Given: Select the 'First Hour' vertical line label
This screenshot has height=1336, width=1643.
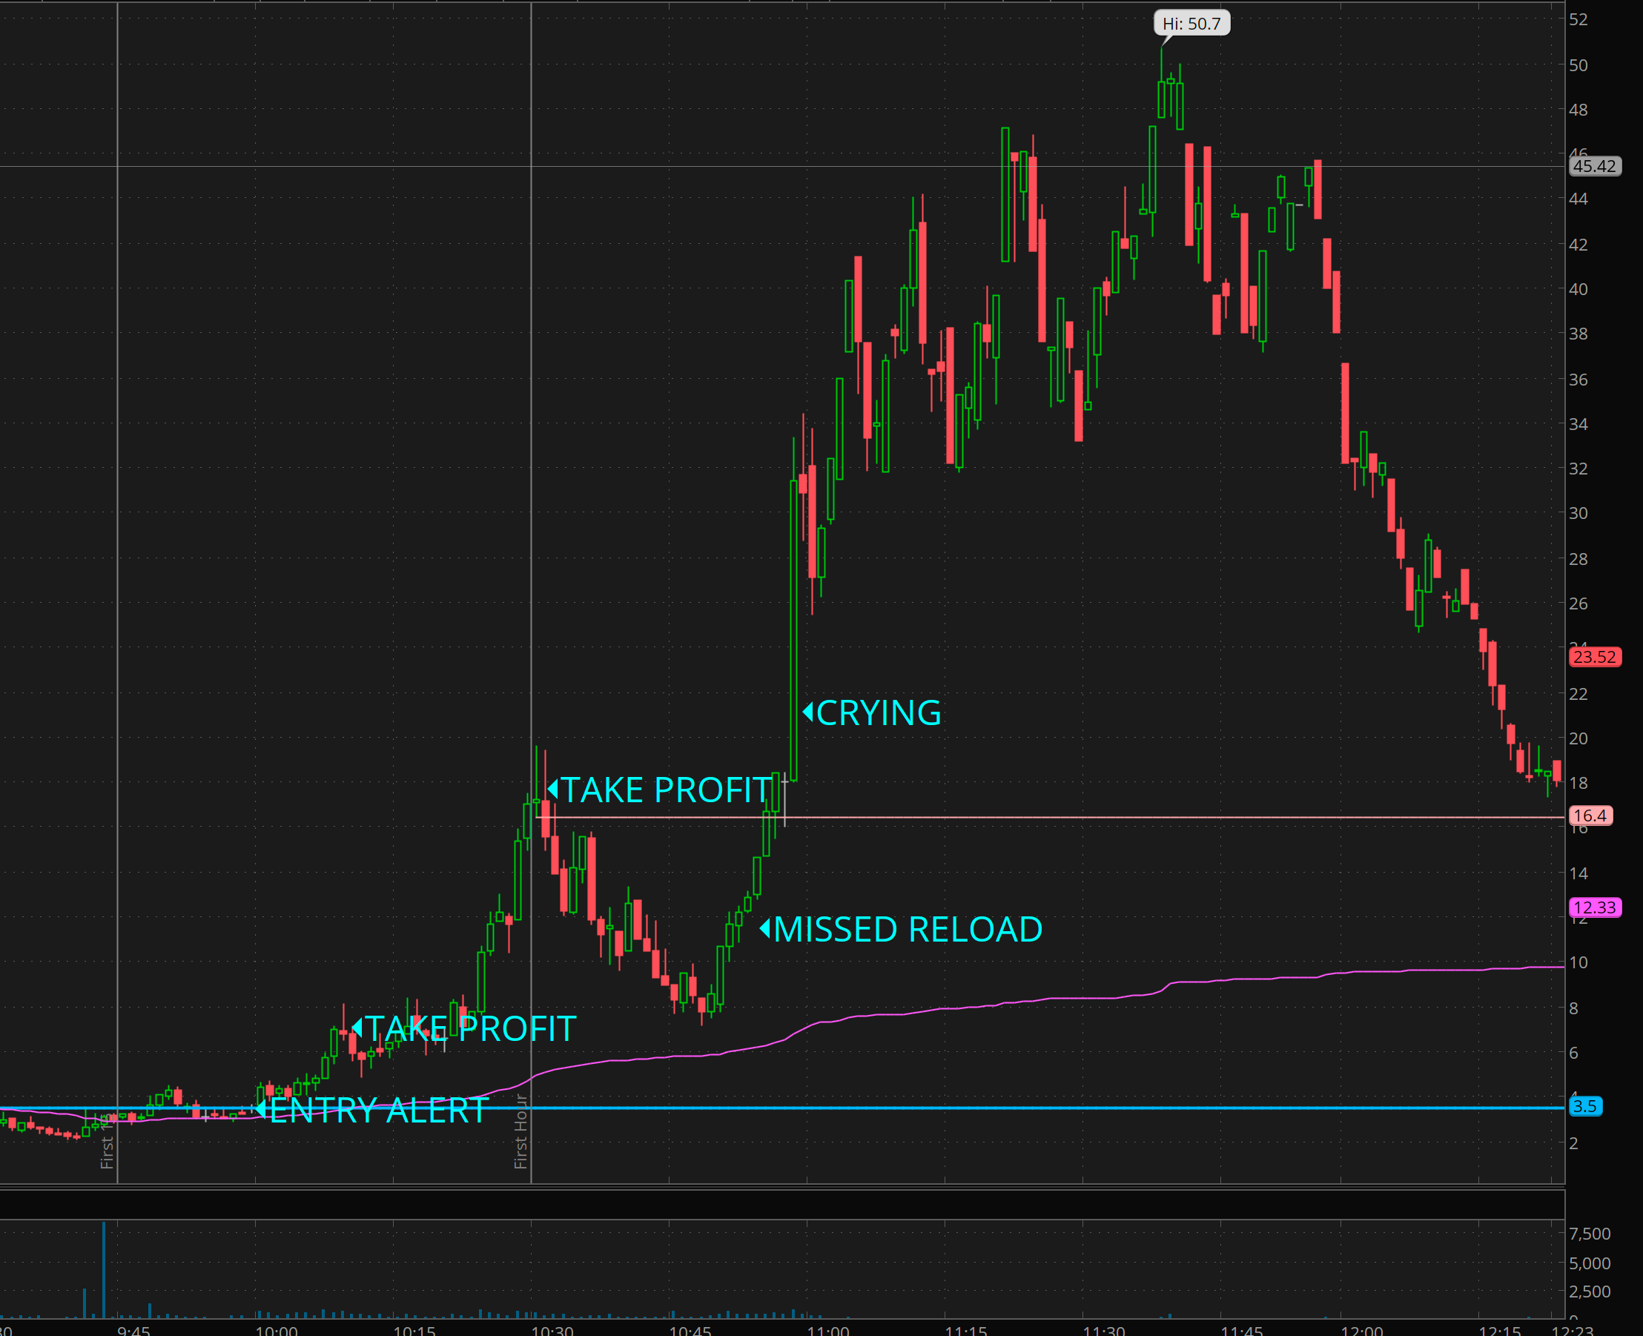Looking at the screenshot, I should [521, 1131].
